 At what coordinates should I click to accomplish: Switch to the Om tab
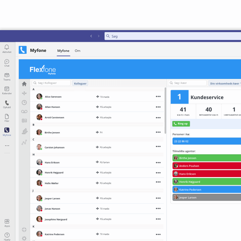point(78,51)
